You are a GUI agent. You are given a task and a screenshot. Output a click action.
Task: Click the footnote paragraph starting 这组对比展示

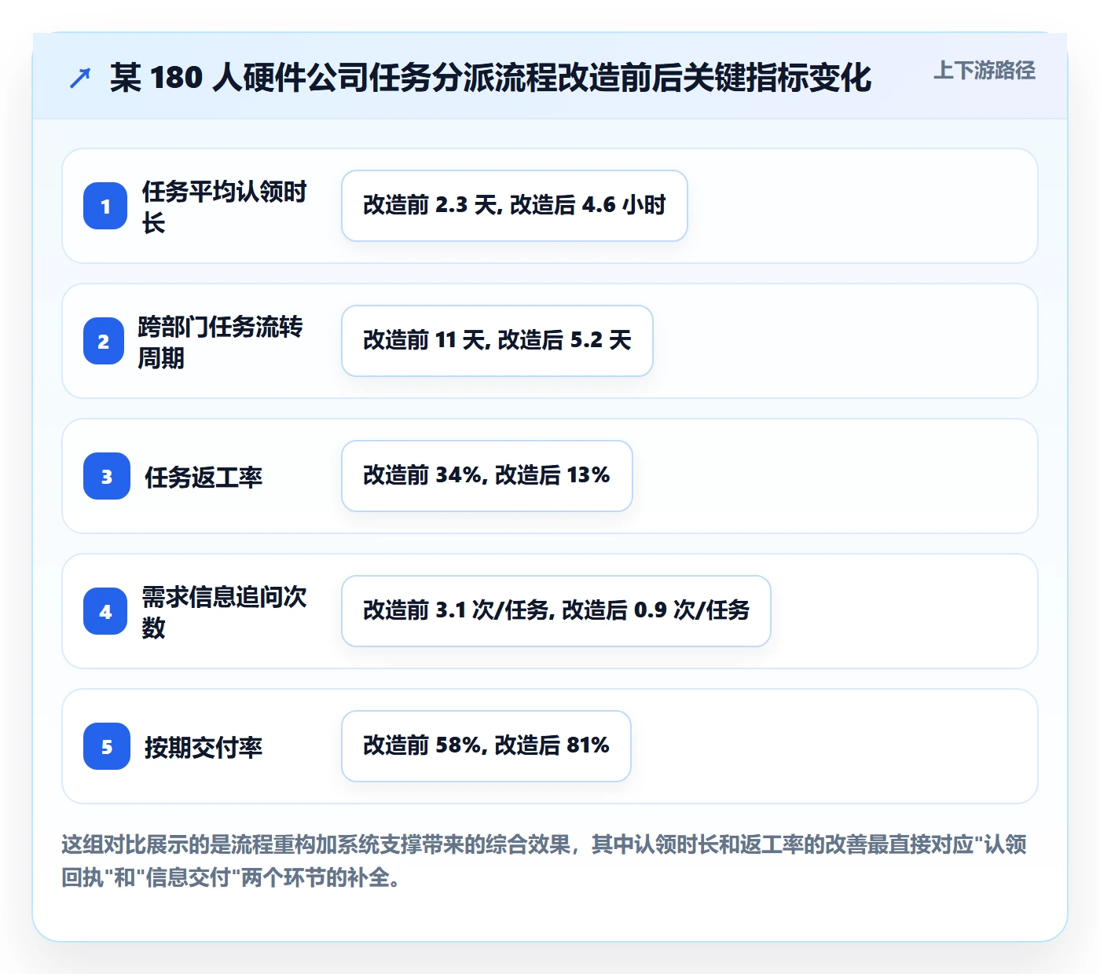point(544,861)
